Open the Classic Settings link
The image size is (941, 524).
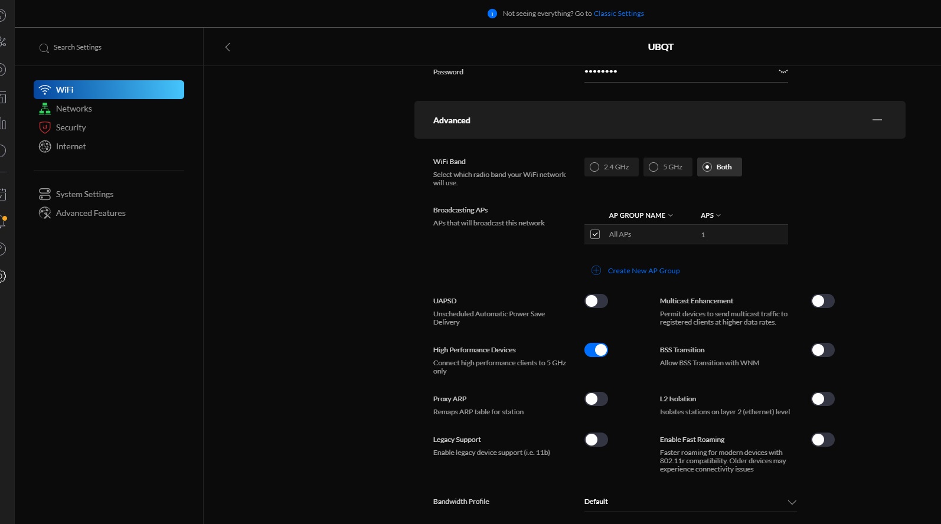(x=619, y=14)
